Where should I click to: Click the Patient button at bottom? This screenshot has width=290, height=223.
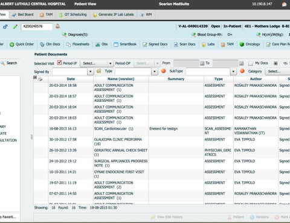236,217
